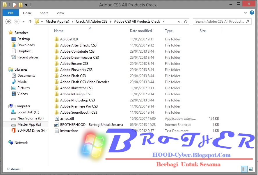This screenshot has height=175, width=258.
Task: Click the search magnifier icon
Action: (247, 22)
